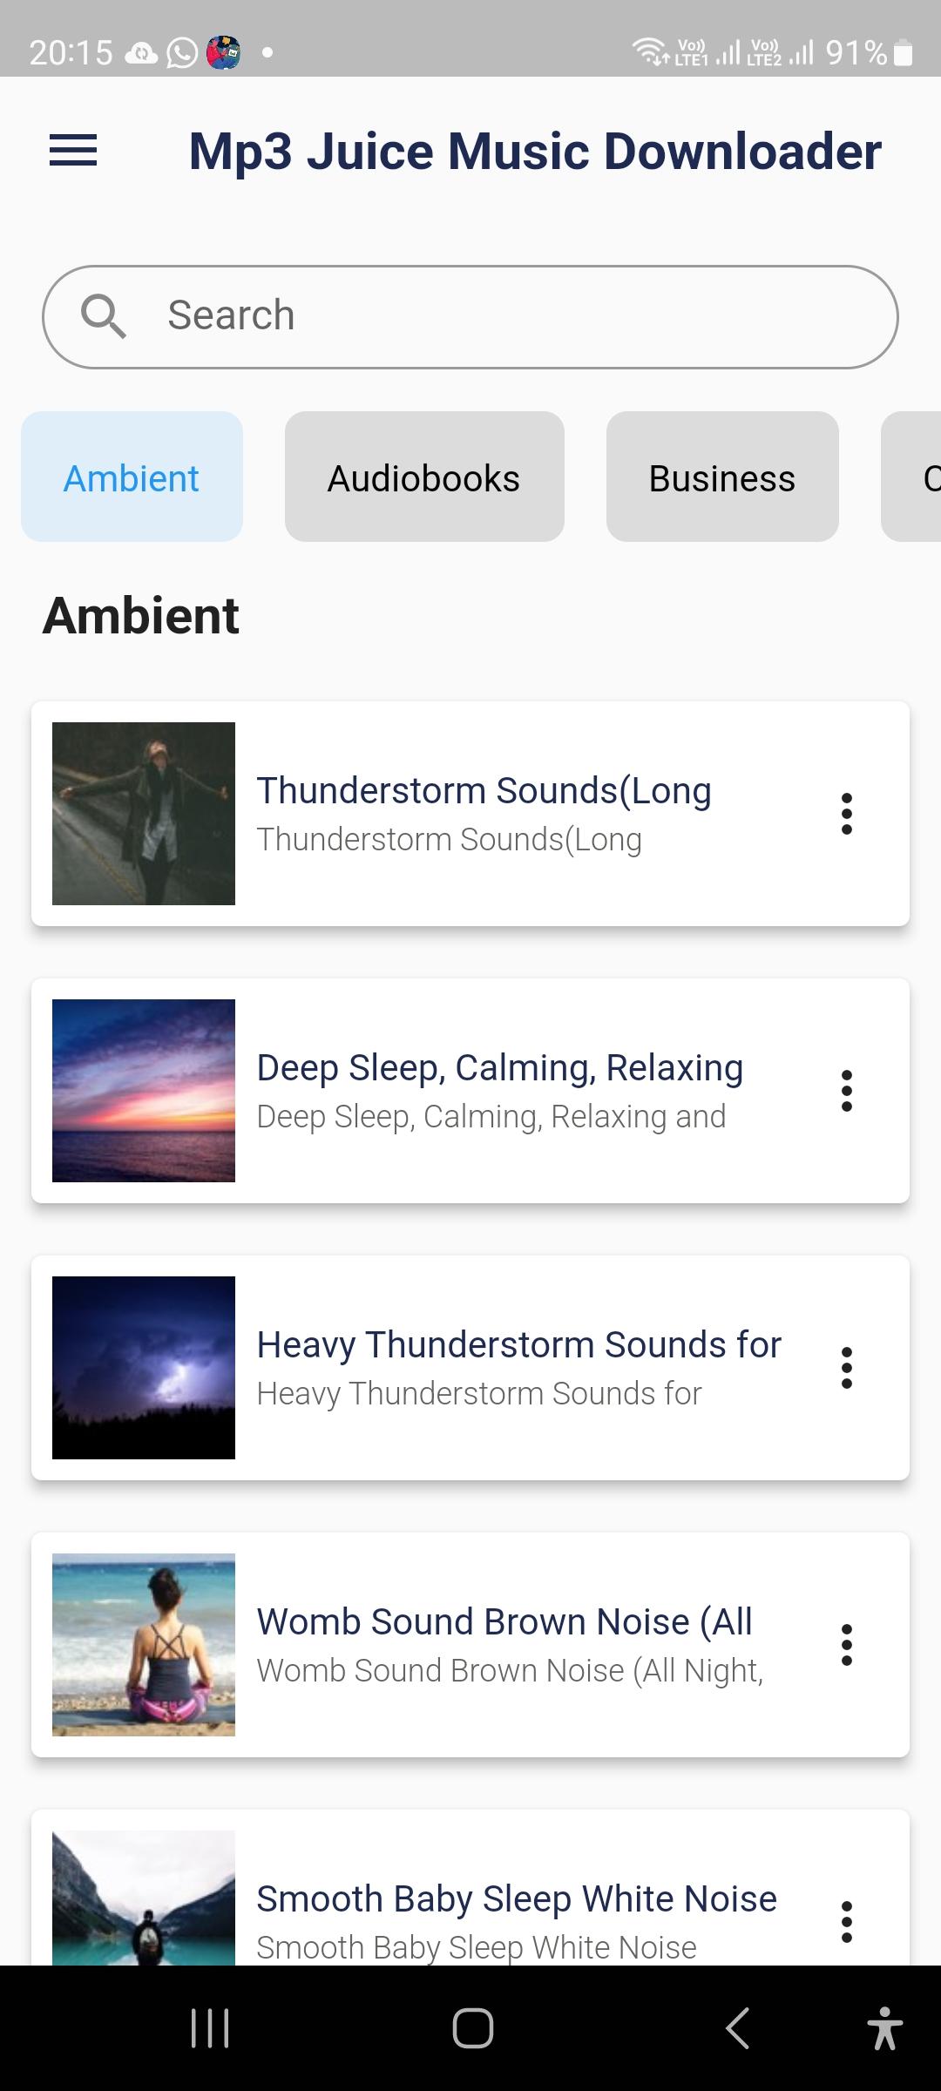The image size is (941, 2091).
Task: Tap the search magnifier icon
Action: 104,316
